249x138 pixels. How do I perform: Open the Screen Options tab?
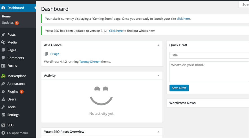[244, 4]
